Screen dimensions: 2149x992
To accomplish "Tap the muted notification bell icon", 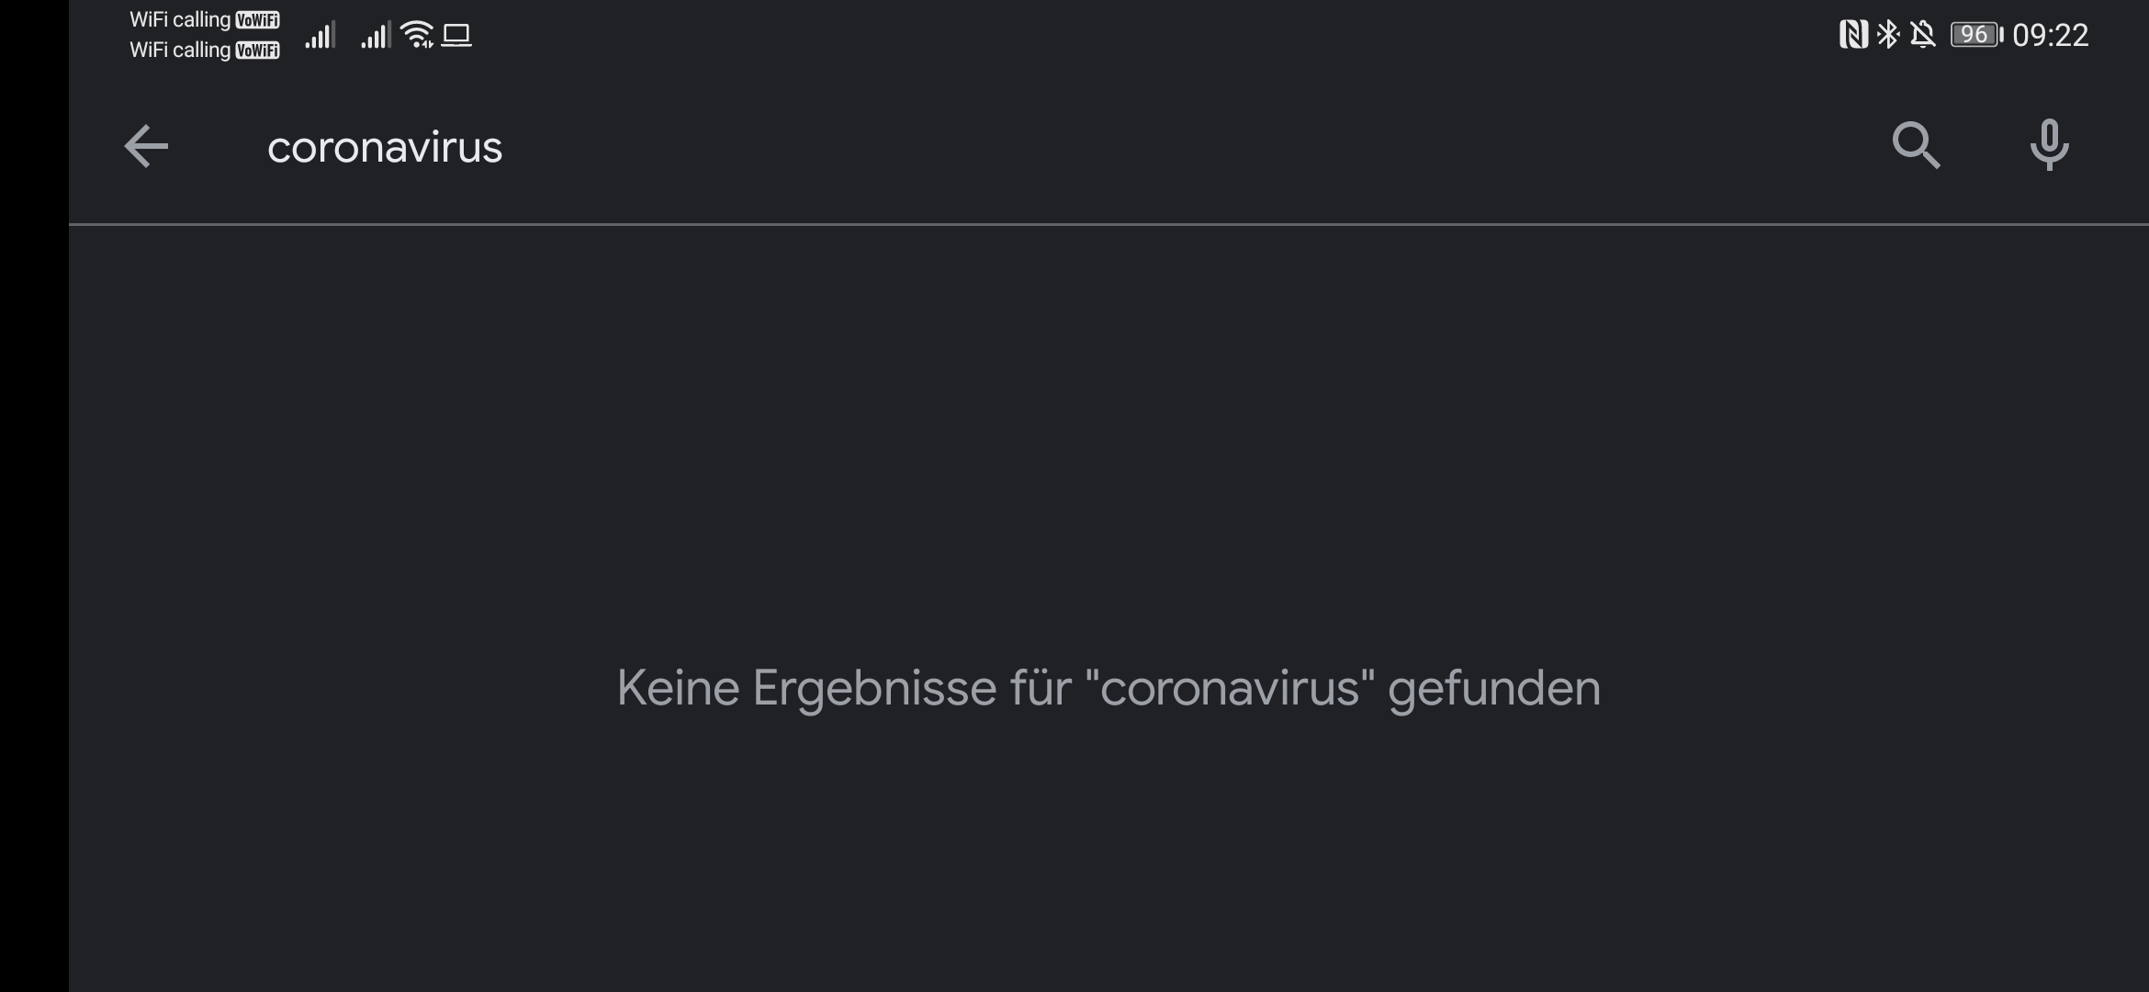I will coord(1923,35).
